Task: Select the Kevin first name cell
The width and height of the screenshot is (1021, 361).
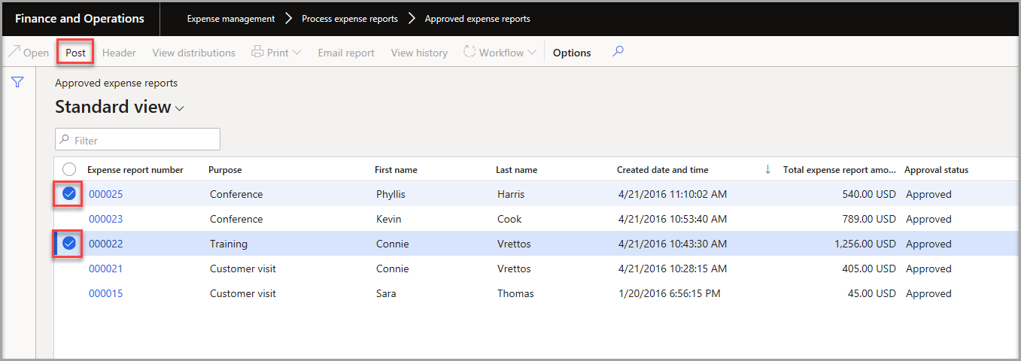Action: coord(388,219)
